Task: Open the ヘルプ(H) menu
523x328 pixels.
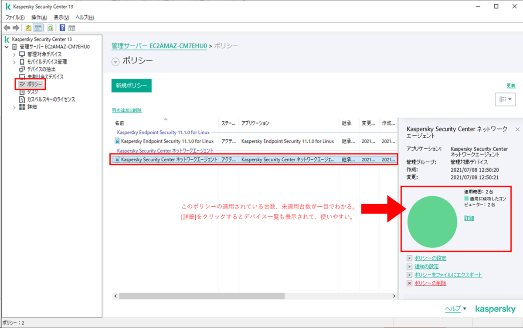Action: [x=85, y=17]
